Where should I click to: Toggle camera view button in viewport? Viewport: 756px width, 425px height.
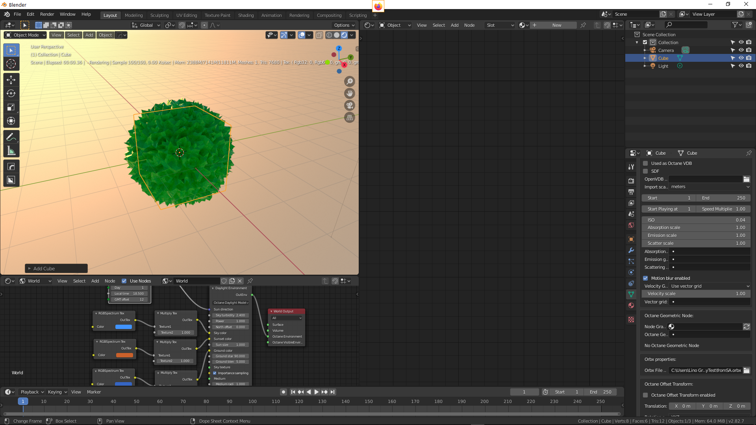(x=349, y=105)
